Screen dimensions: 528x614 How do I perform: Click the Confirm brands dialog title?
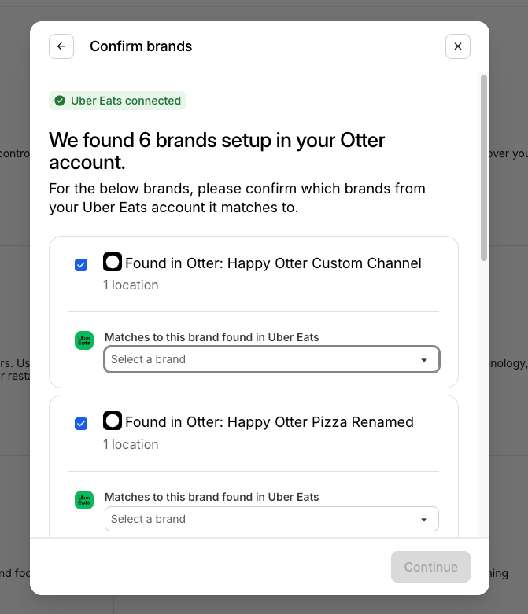(141, 46)
